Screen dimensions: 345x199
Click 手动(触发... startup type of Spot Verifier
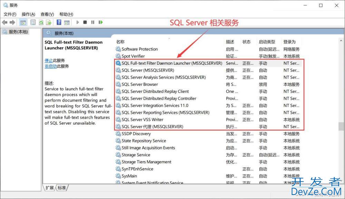coord(269,56)
